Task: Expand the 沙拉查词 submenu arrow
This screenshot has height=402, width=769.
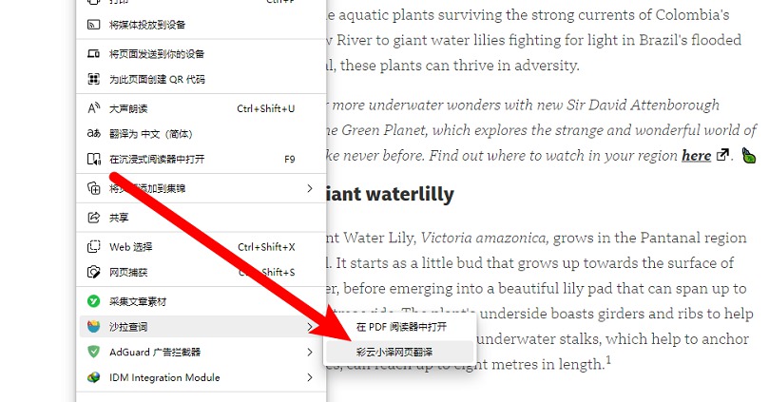Action: point(310,327)
